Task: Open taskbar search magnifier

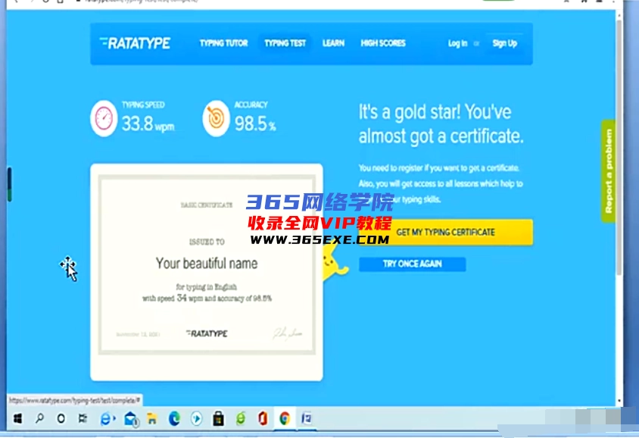Action: point(39,418)
